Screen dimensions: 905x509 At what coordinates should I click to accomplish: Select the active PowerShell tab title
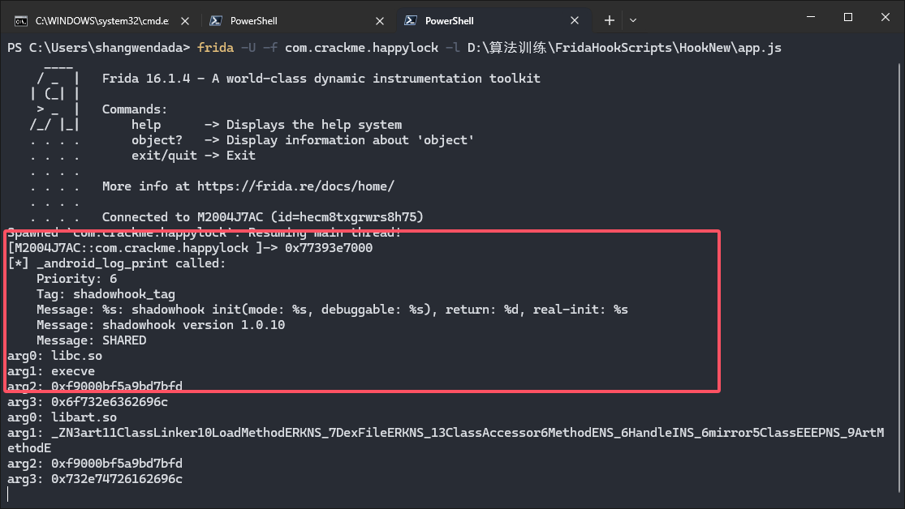(x=450, y=21)
